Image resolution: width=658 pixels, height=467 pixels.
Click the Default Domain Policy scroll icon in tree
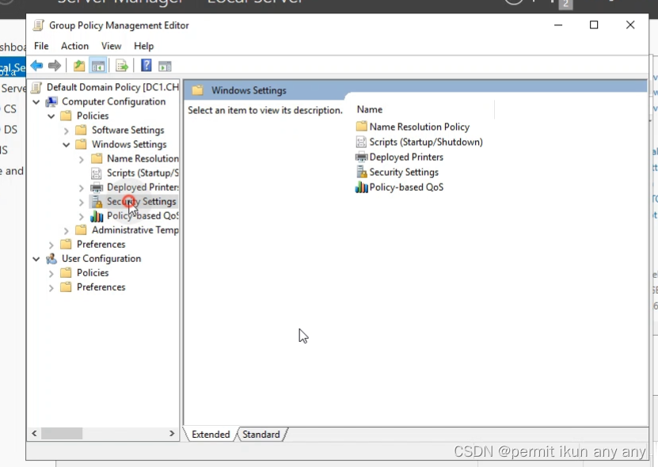tap(37, 87)
